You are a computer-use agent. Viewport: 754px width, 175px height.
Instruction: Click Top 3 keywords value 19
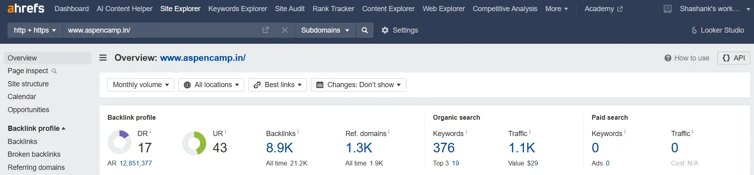(x=456, y=163)
